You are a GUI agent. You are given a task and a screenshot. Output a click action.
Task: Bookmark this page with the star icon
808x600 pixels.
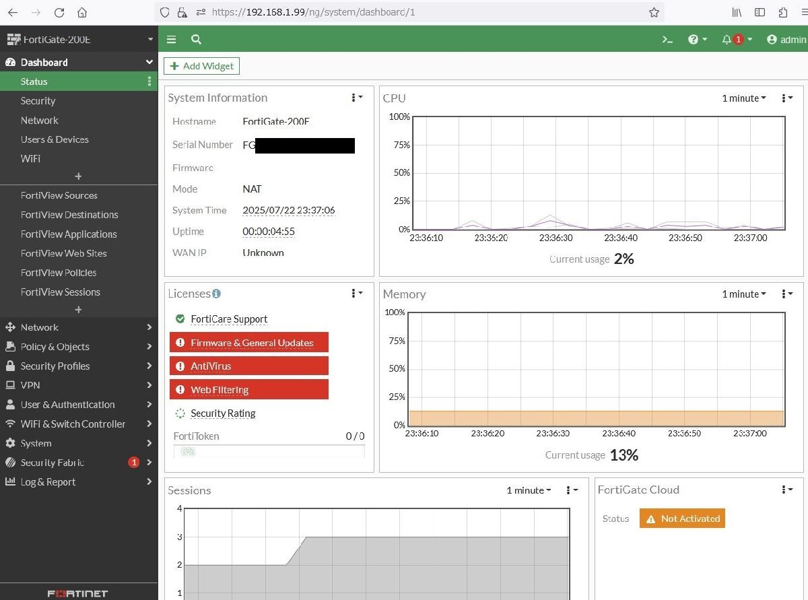coord(654,12)
